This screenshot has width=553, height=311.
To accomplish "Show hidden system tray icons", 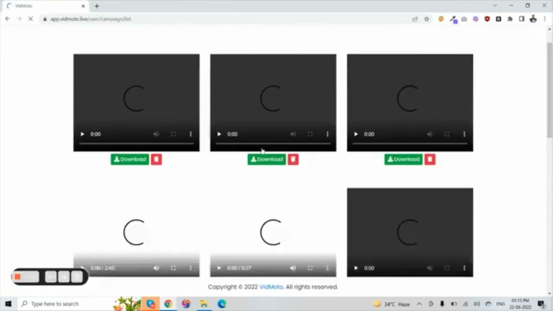I will (x=419, y=304).
